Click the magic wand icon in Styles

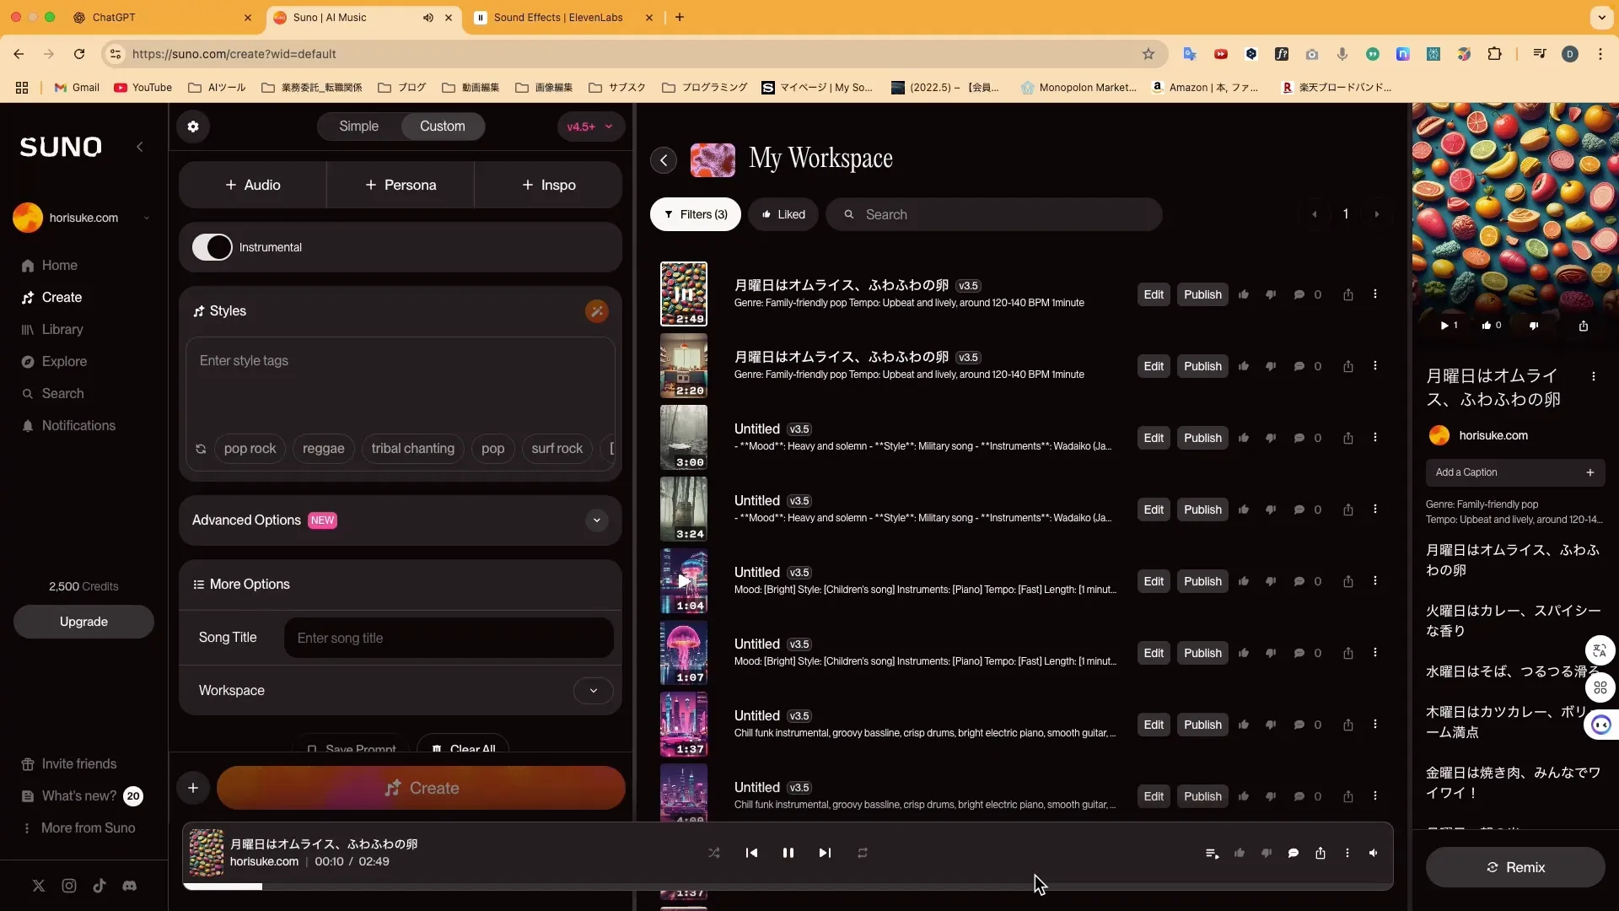(x=596, y=311)
